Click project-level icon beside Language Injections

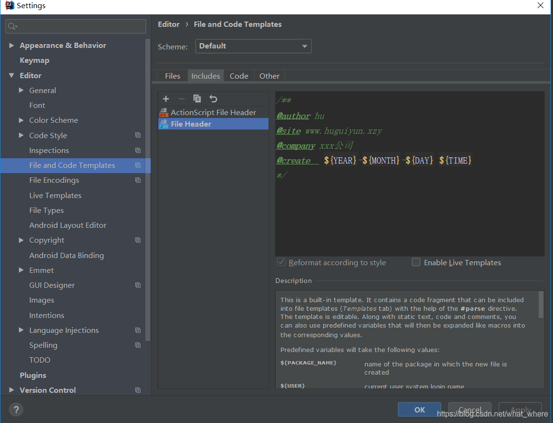pyautogui.click(x=138, y=330)
